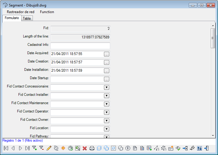Click the single blue square icon
The width and height of the screenshot is (218, 155).
click(99, 148)
